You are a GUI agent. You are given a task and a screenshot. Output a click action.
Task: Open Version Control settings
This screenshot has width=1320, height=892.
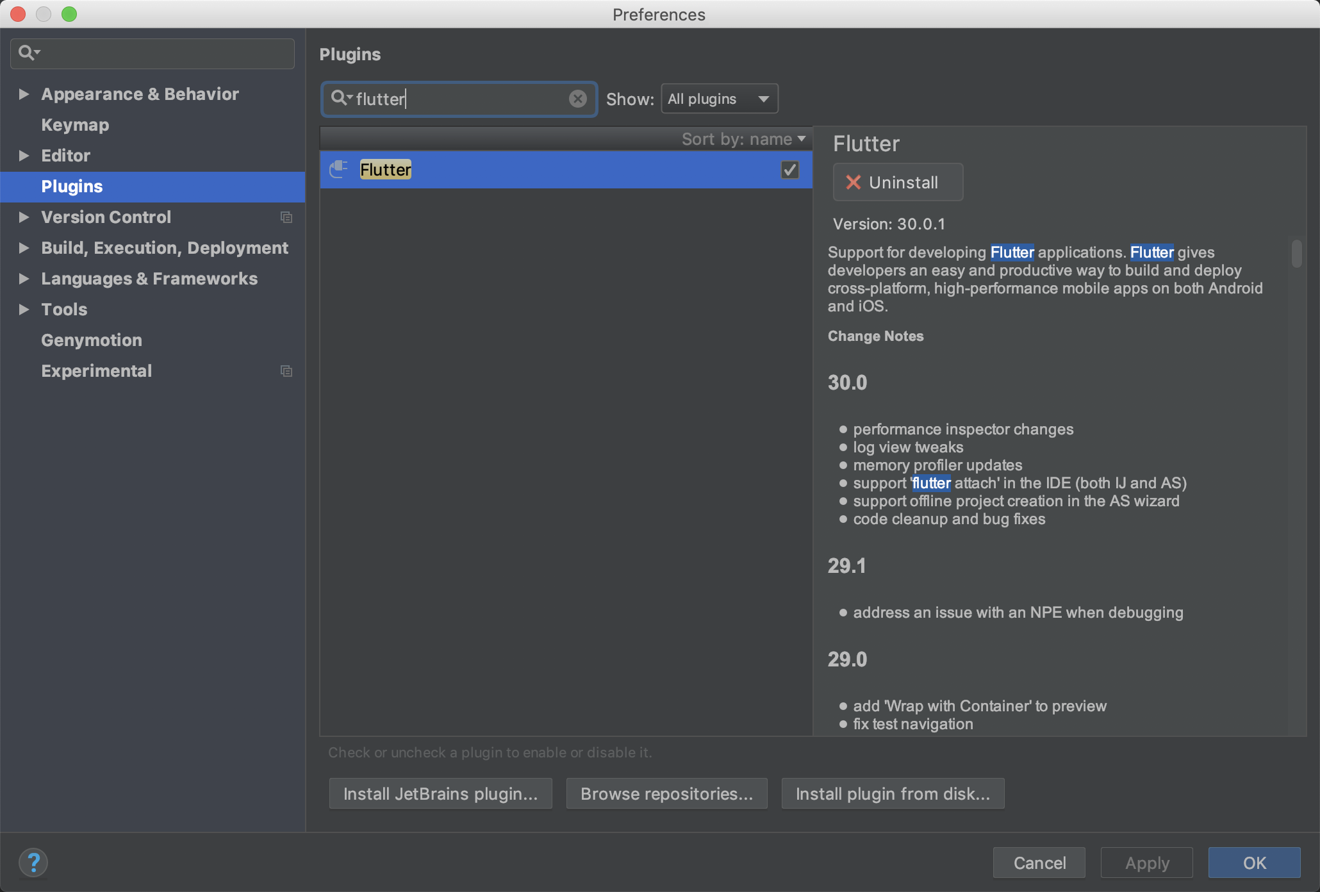[x=106, y=217]
